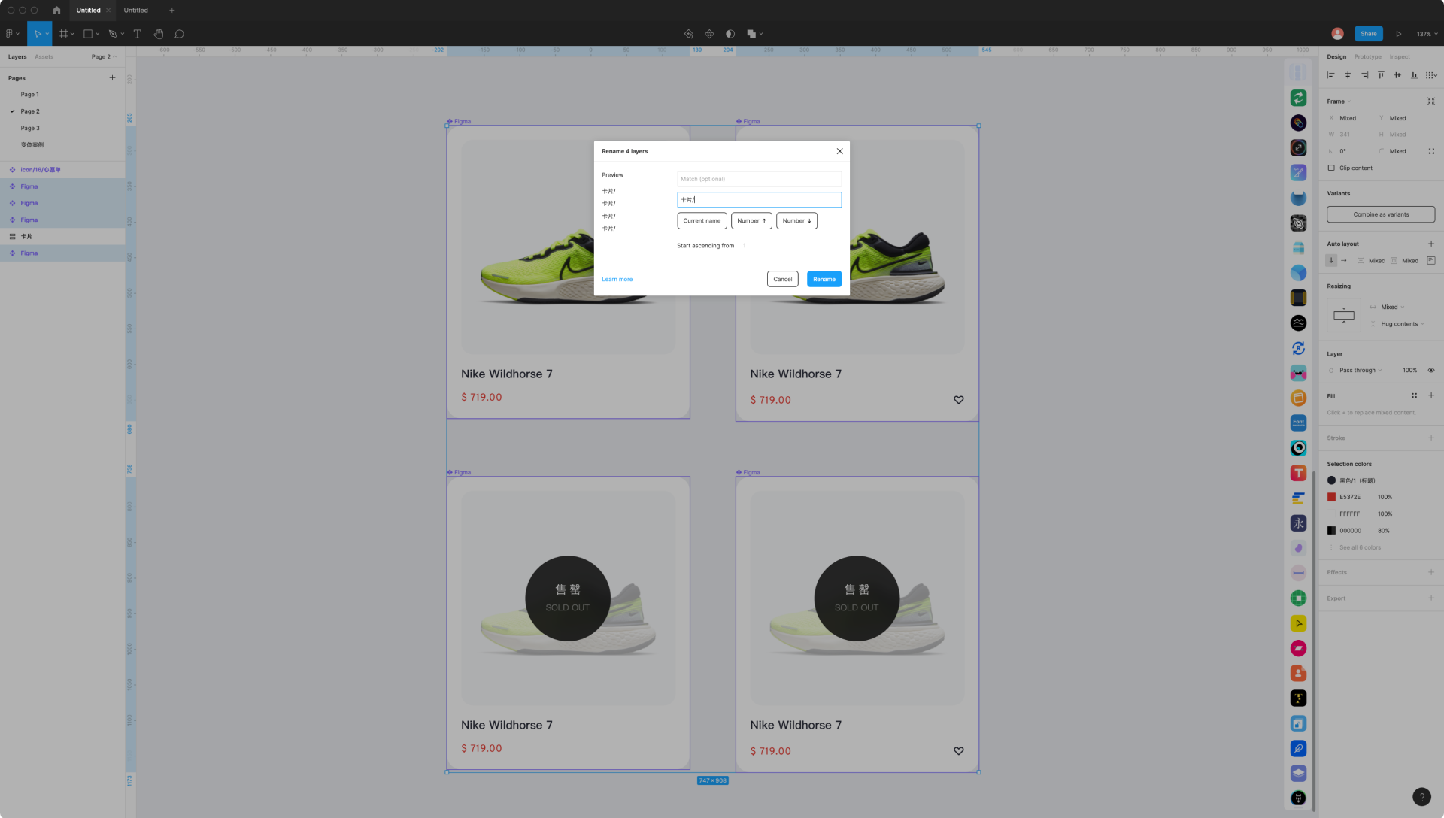Click heart icon on top-right card

coord(958,400)
